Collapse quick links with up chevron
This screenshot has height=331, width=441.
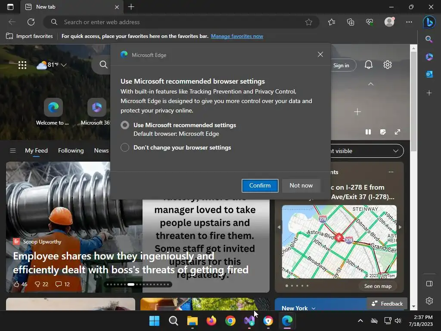371,84
